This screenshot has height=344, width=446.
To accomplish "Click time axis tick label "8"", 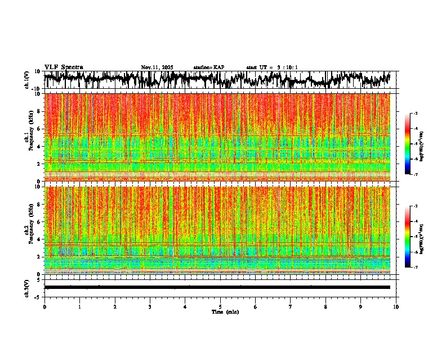I will (x=325, y=307).
